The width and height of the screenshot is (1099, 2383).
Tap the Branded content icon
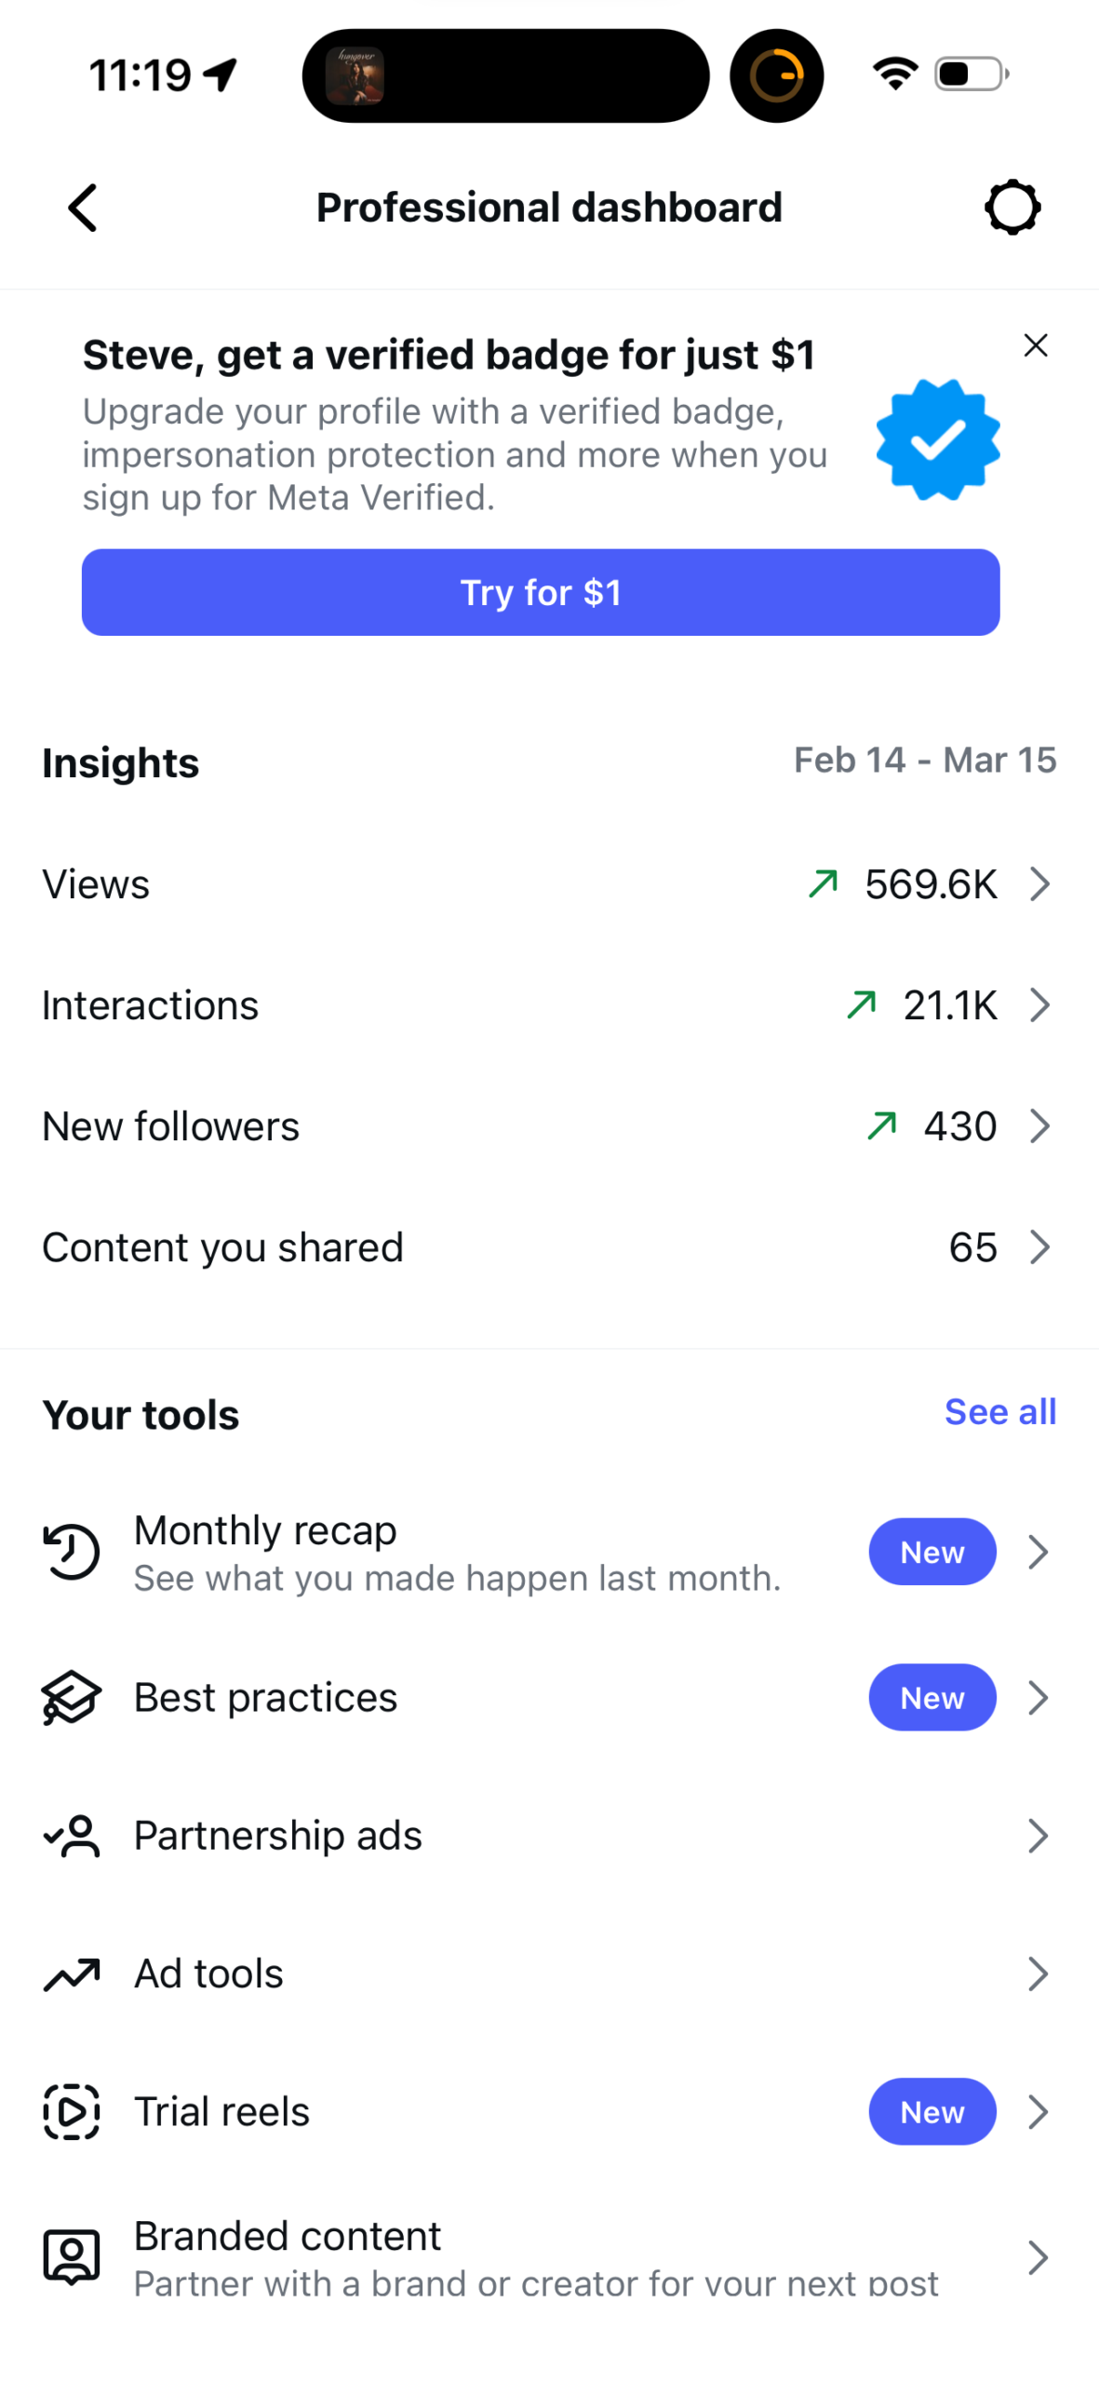point(72,2257)
